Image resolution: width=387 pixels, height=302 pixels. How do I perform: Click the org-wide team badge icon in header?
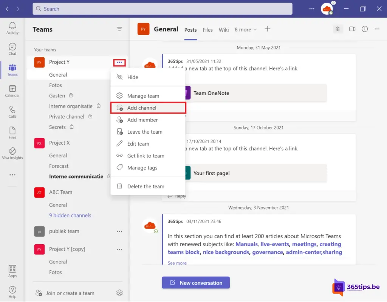[x=337, y=29]
